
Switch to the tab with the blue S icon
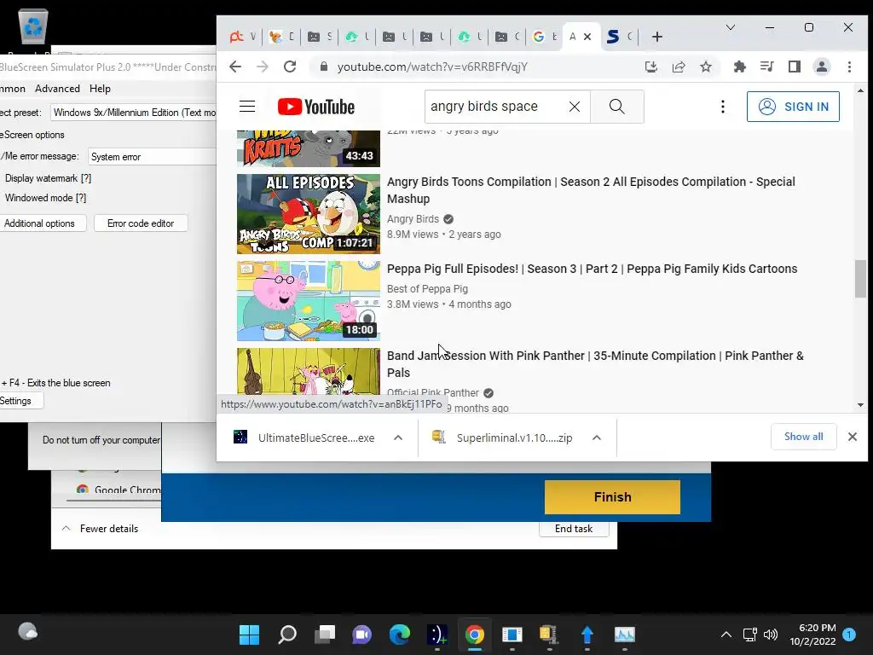pos(620,37)
